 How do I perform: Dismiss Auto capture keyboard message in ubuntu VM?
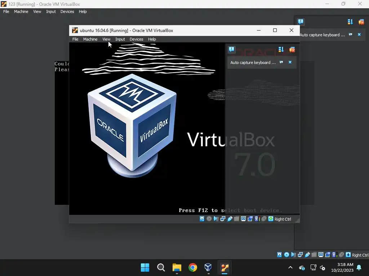point(290,62)
